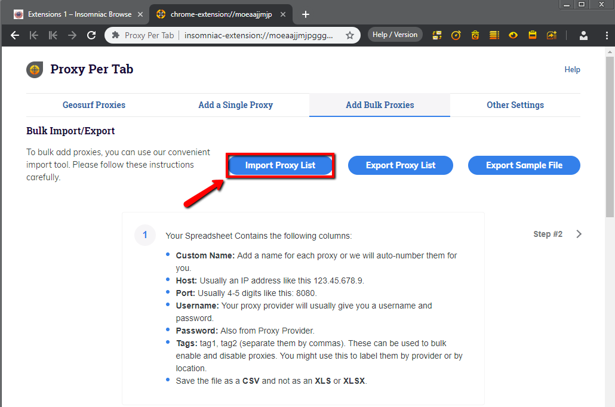Open the stacked list extension icon
This screenshot has width=615, height=407.
tap(494, 35)
